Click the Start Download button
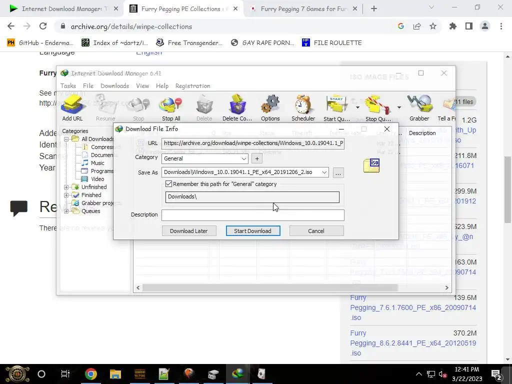Screen dimensions: 512x384 coord(252,231)
